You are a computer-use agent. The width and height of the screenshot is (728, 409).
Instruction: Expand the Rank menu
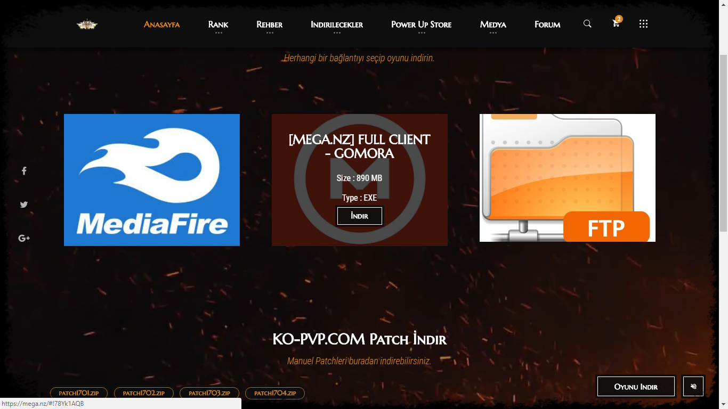click(x=218, y=24)
